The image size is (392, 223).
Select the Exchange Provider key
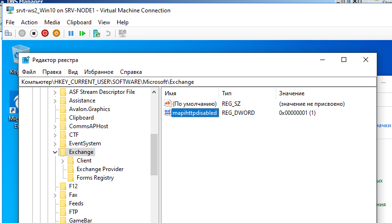100,169
